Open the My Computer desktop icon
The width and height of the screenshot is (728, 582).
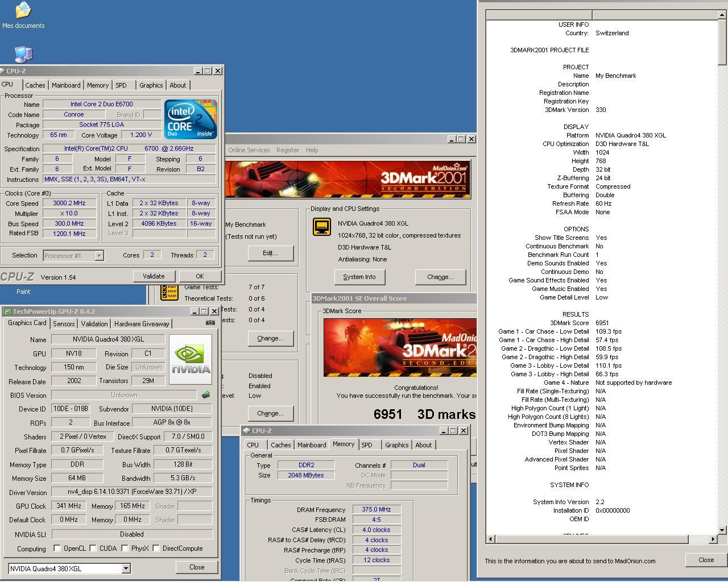pos(23,55)
